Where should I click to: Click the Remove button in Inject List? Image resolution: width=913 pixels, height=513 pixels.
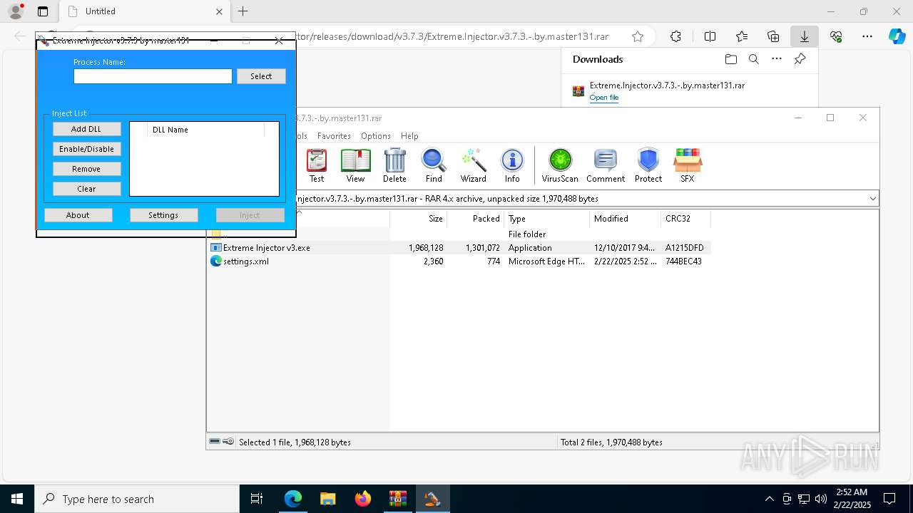tap(86, 169)
